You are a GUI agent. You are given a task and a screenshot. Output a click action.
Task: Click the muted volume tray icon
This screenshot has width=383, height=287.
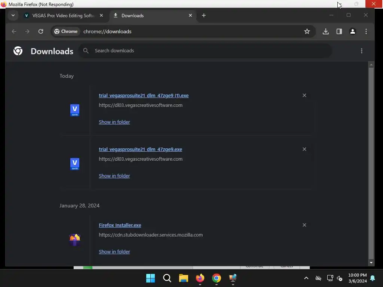pos(340,278)
